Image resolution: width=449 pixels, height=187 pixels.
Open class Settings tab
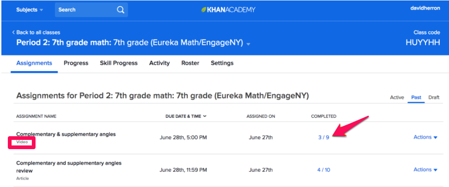click(222, 63)
